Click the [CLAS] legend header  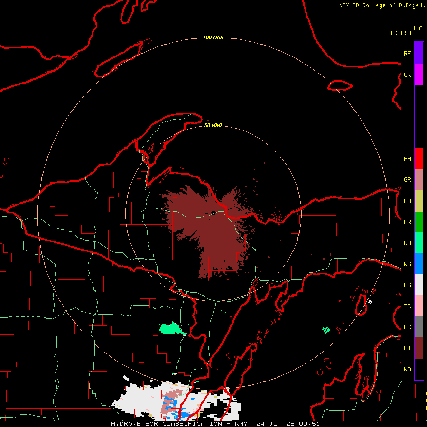(401, 33)
